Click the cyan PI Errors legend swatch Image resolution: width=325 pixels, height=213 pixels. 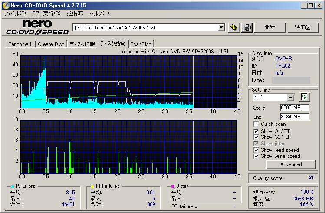point(13,186)
